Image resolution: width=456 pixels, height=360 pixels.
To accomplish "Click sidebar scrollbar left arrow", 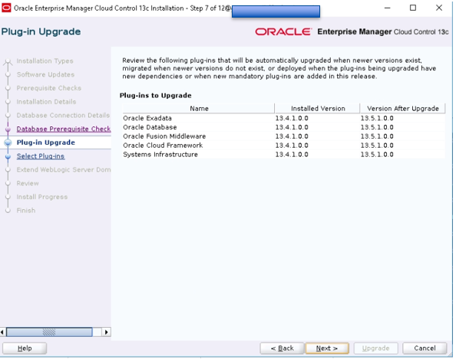I will (2, 332).
